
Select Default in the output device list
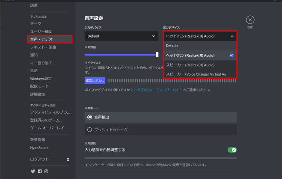click(200, 46)
